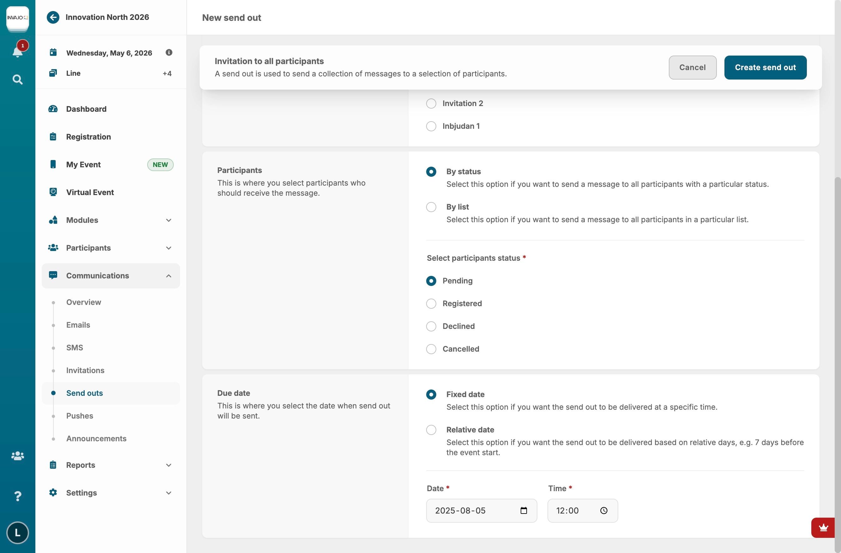Open the help question mark icon
Image resolution: width=841 pixels, height=553 pixels.
click(17, 496)
